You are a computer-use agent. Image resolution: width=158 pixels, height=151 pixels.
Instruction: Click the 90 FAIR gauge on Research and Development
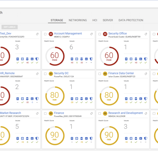coord(109,136)
